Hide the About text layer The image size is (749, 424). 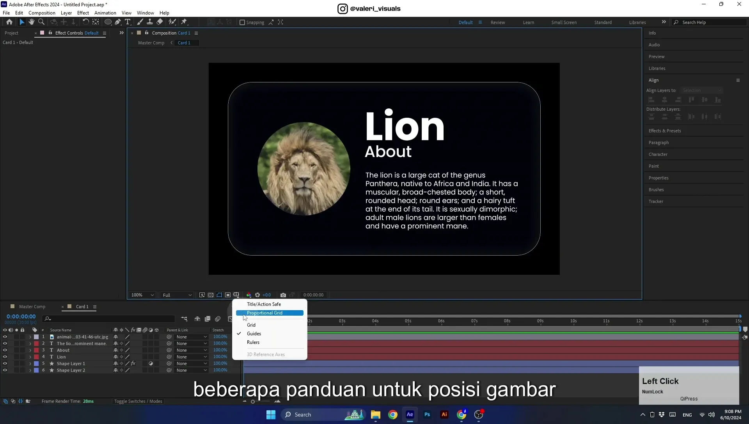pyautogui.click(x=5, y=350)
